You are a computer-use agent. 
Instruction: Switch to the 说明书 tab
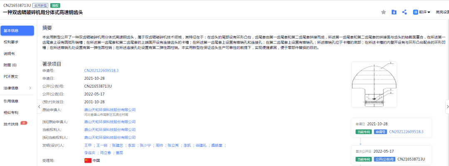(9, 54)
